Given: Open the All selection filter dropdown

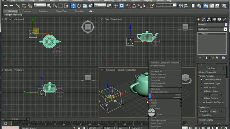Looking at the screenshot, I should [x=40, y=5].
